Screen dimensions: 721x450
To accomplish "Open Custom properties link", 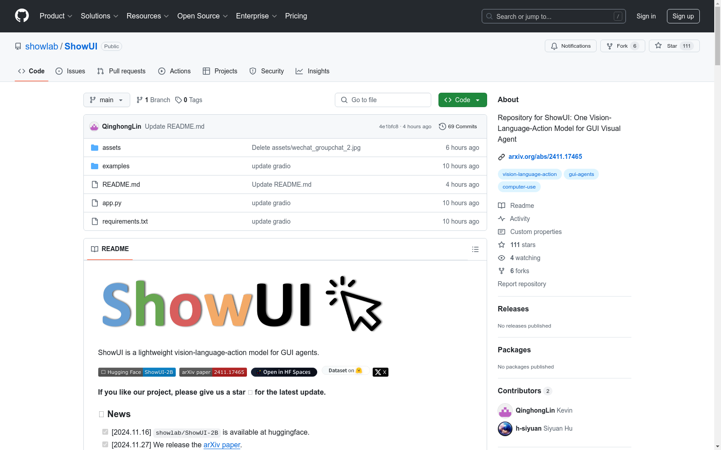I will pyautogui.click(x=530, y=232).
